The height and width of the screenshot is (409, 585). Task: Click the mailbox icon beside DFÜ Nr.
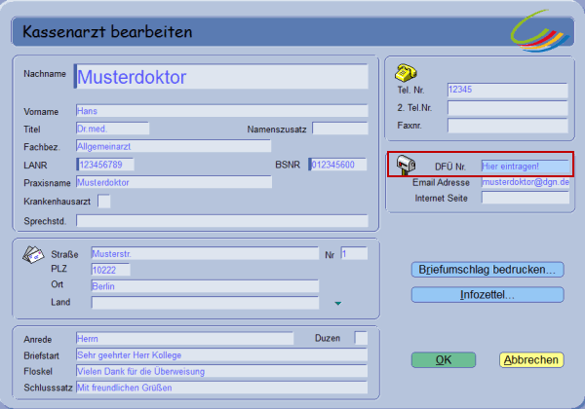pyautogui.click(x=405, y=167)
